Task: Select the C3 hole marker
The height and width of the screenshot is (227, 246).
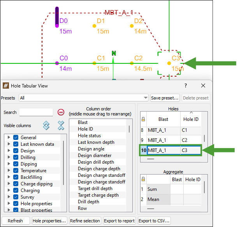Action: [x=169, y=63]
